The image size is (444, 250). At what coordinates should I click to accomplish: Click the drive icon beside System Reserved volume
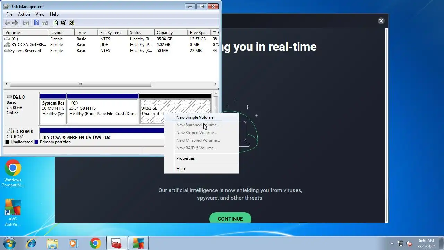[7, 51]
